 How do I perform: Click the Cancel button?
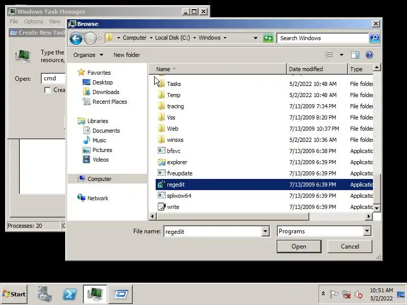(350, 247)
